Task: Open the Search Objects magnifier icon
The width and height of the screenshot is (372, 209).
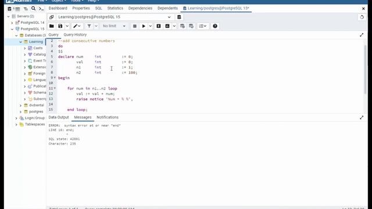Action: (x=34, y=9)
